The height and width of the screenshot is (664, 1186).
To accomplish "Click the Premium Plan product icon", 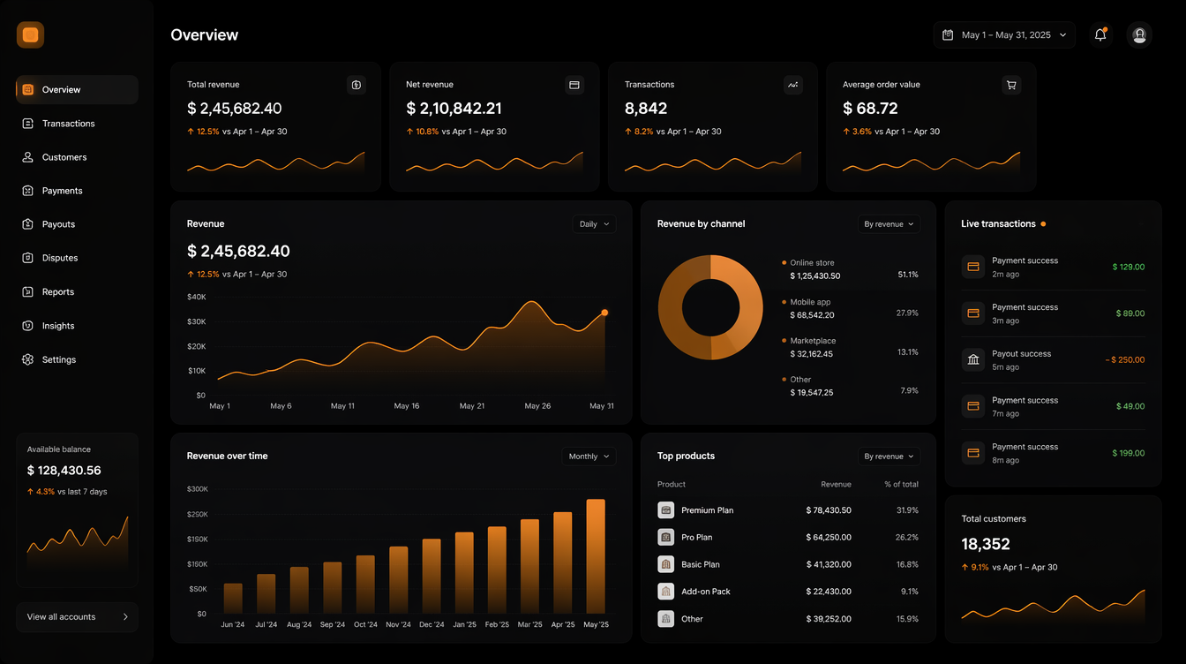I will pos(666,510).
